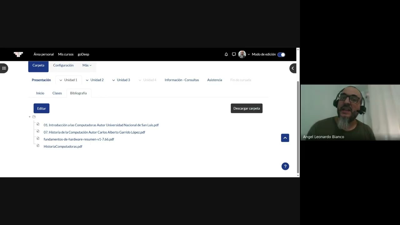Open the Configuración tab

click(63, 65)
